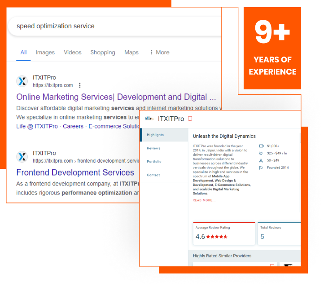Click the Careers sitelink under first result
The height and width of the screenshot is (291, 328).
pyautogui.click(x=73, y=126)
